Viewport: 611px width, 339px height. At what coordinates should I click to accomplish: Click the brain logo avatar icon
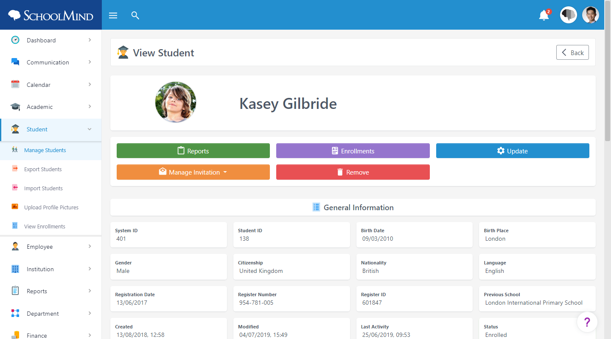click(568, 15)
